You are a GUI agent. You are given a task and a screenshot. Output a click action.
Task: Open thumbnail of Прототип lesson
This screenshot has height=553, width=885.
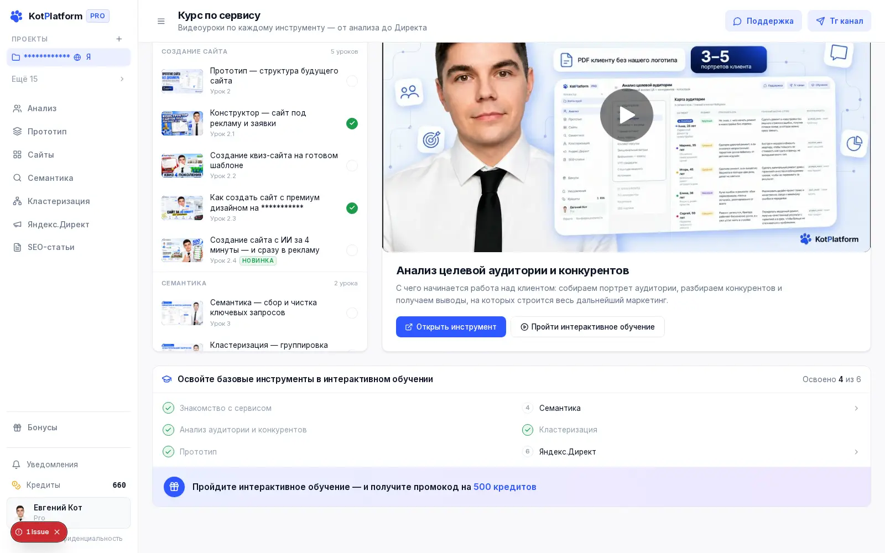(x=182, y=81)
